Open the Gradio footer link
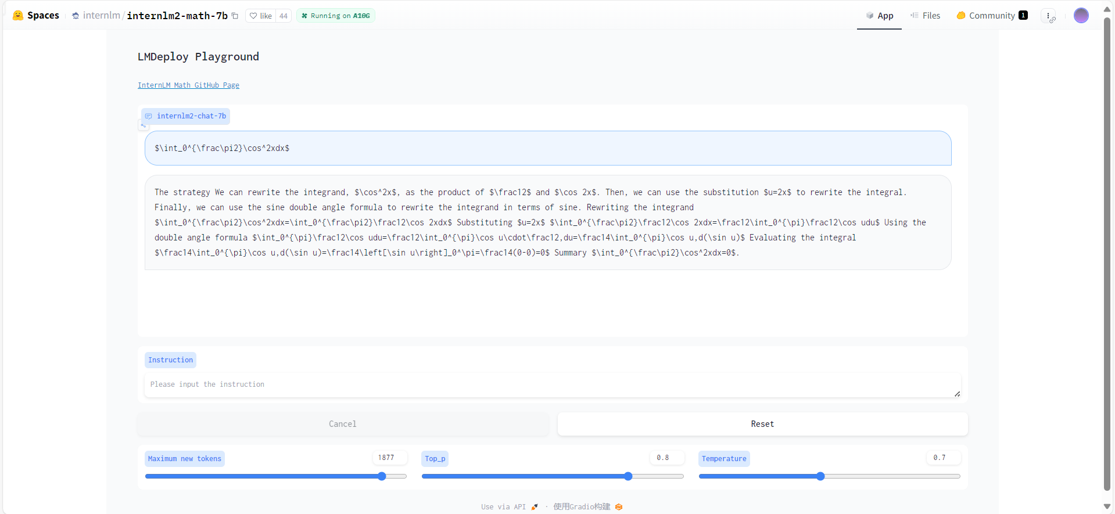The image size is (1115, 514). point(587,507)
